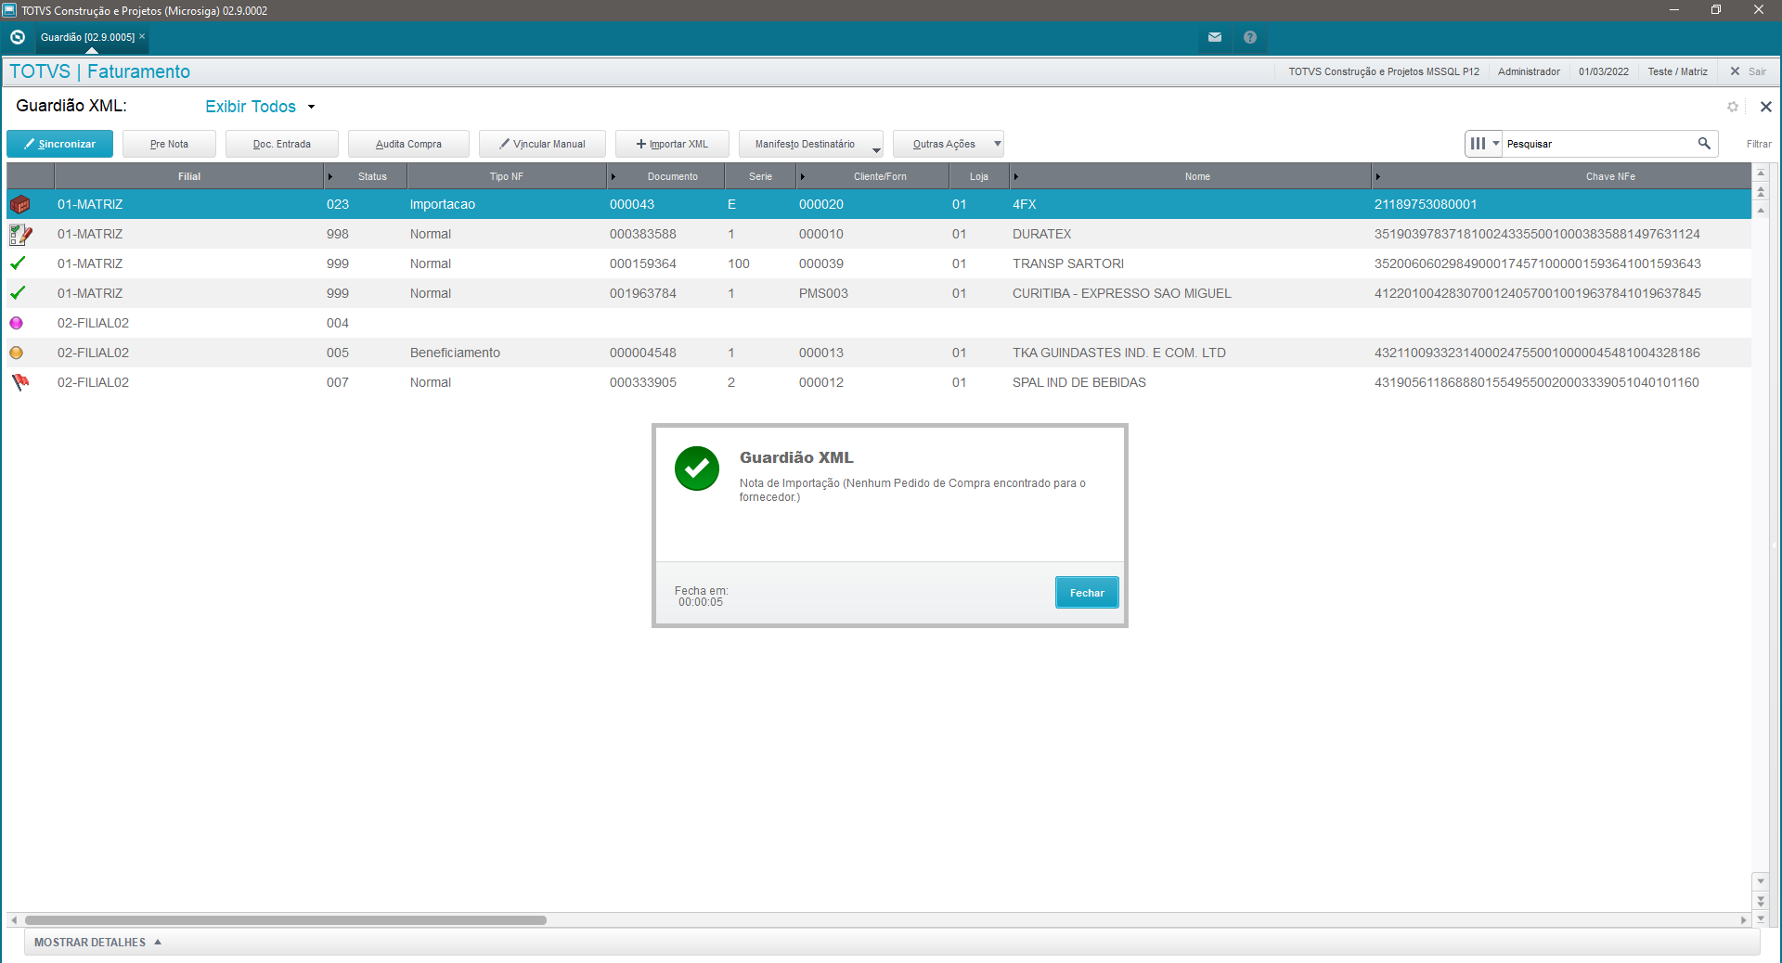This screenshot has width=1782, height=963.
Task: Click red flag icon on SPAL IND row
Action: pos(19,382)
